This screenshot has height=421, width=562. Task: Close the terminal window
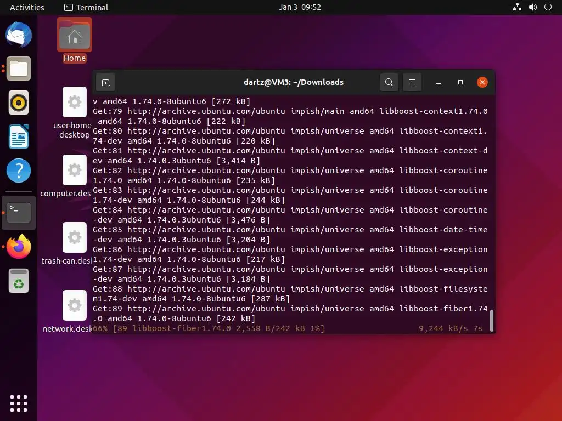click(482, 82)
